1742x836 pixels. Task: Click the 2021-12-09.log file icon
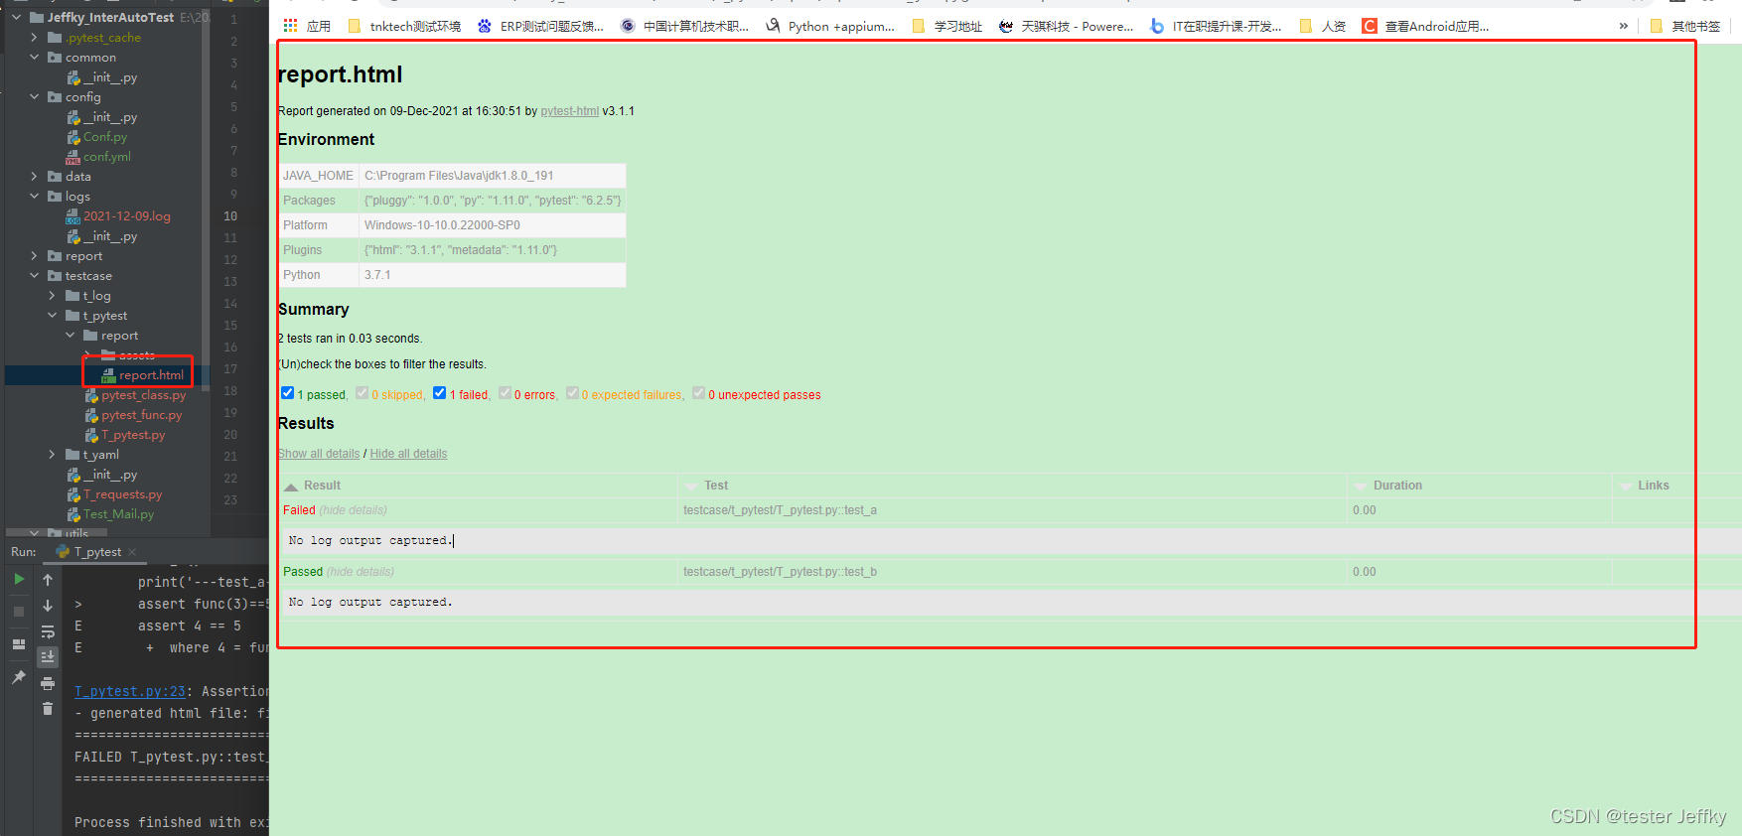point(73,216)
